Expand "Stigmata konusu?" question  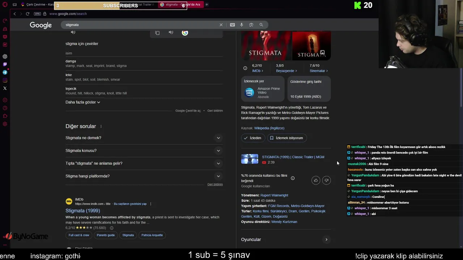[144, 151]
